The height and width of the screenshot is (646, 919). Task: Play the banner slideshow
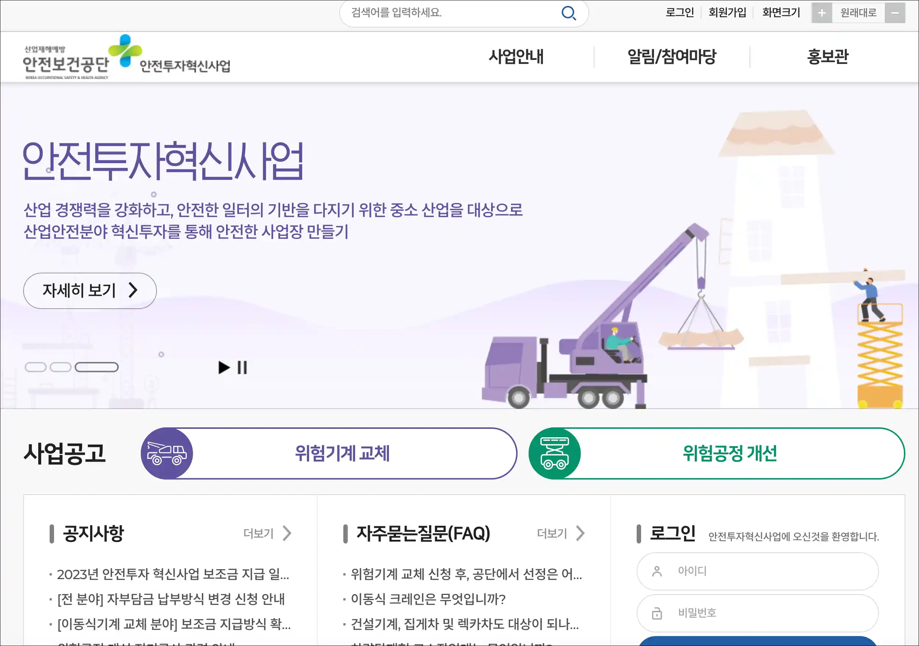tap(224, 367)
